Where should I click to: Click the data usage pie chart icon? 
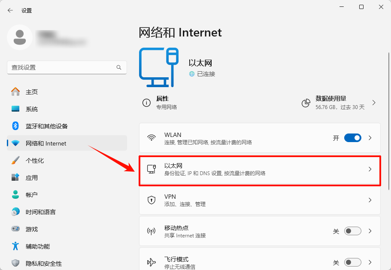[x=306, y=103]
